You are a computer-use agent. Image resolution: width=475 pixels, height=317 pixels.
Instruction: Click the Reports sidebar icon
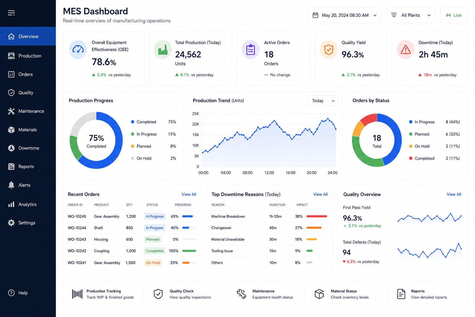pyautogui.click(x=11, y=167)
